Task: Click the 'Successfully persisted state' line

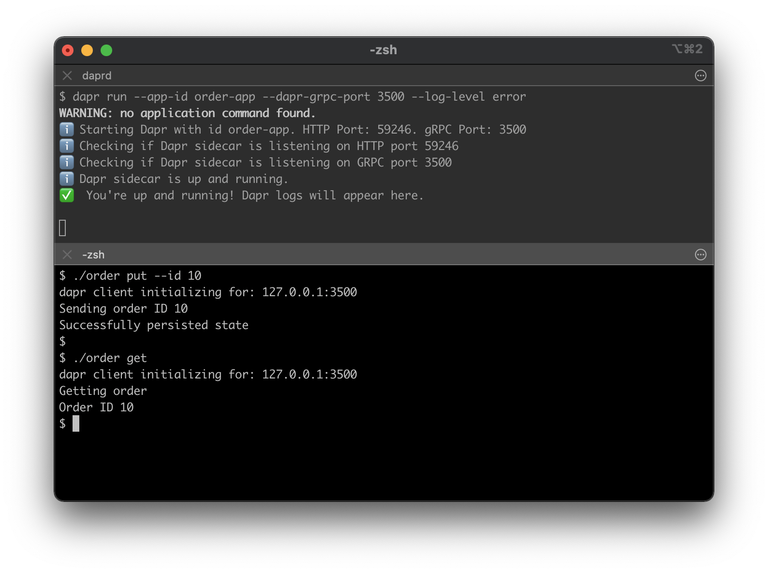Action: [x=154, y=325]
